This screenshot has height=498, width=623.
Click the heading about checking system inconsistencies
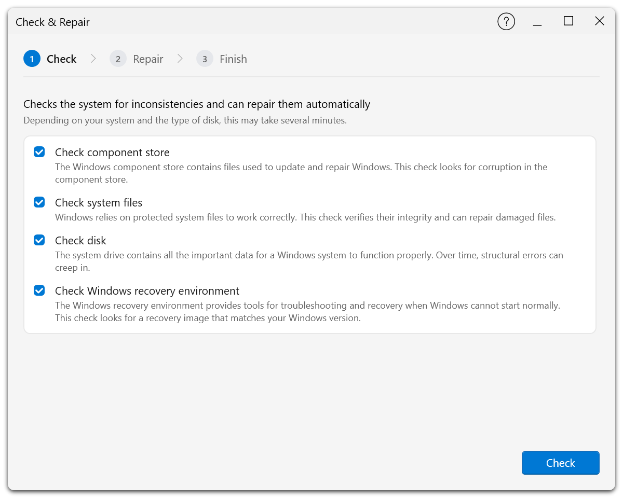(x=197, y=104)
